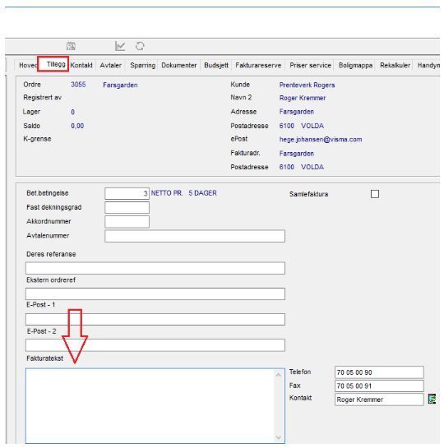
Task: Open the Sperring tab
Action: pos(142,65)
